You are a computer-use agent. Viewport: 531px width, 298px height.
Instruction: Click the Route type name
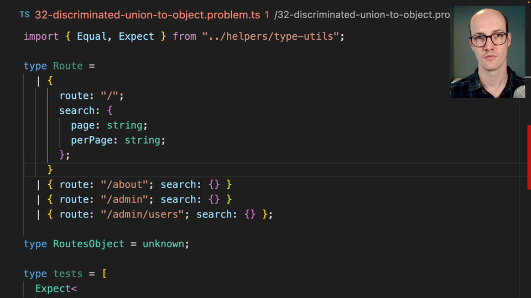tap(67, 66)
